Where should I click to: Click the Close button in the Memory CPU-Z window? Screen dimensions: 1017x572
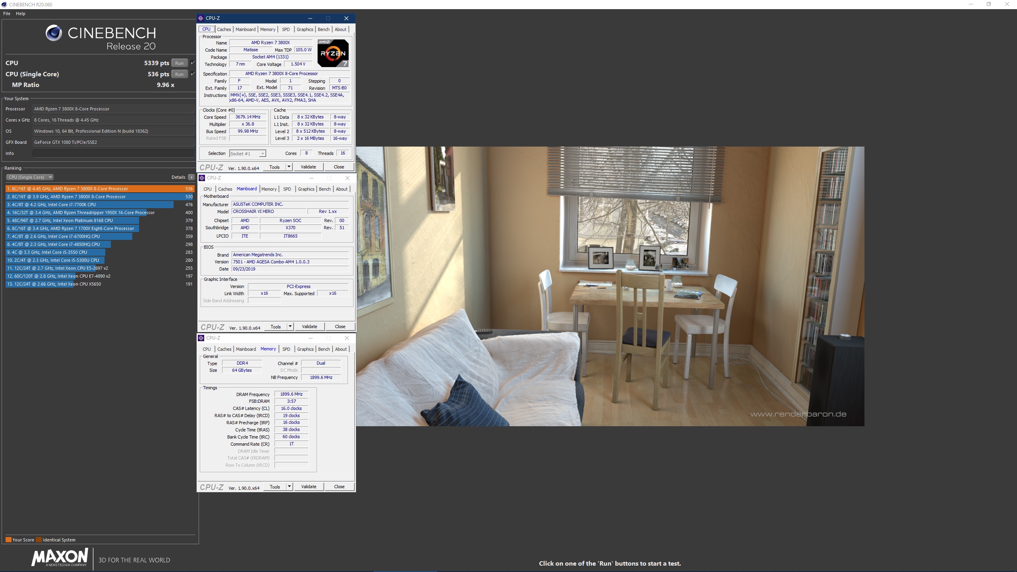click(339, 487)
